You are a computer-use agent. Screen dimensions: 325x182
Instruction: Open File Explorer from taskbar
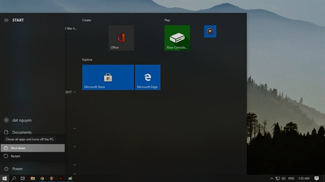(x=32, y=178)
